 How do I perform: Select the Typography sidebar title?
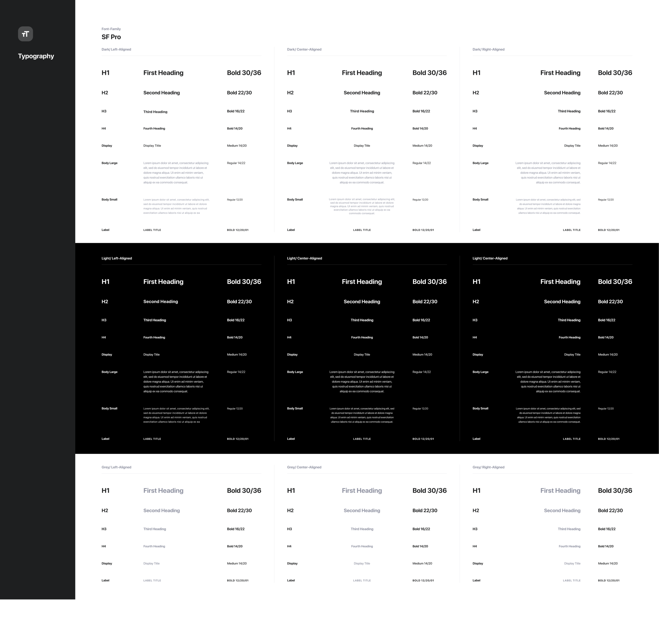[x=36, y=56]
